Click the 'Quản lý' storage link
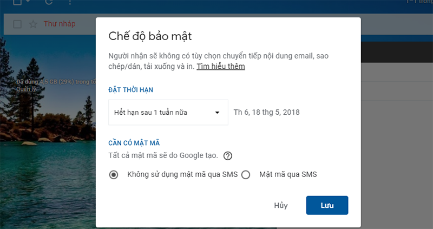The width and height of the screenshot is (433, 229). tap(26, 89)
